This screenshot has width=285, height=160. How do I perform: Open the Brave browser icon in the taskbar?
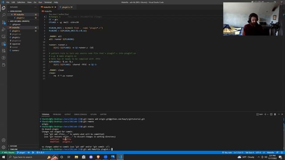coord(98,157)
